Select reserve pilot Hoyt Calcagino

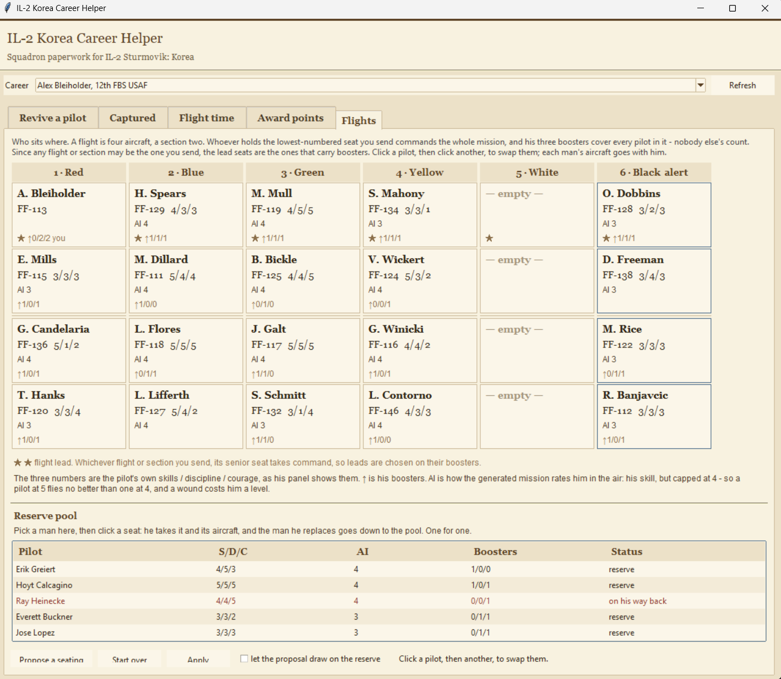point(389,585)
